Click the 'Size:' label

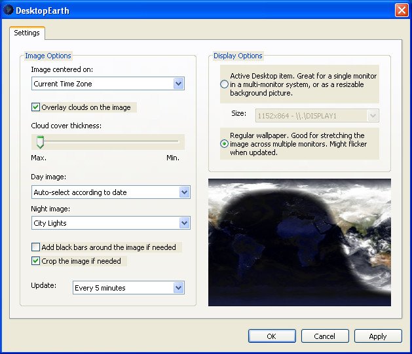tap(239, 113)
